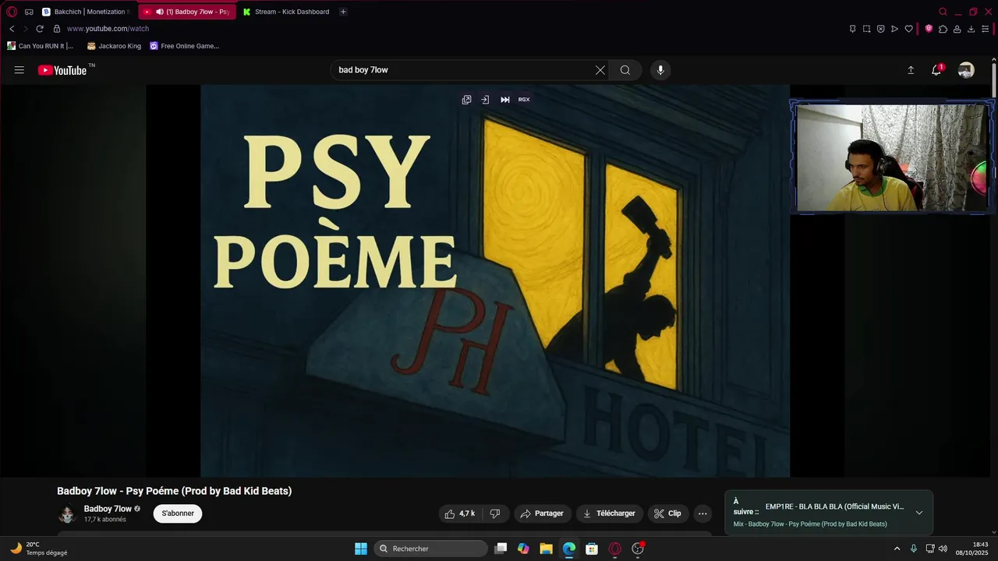Screen dimensions: 998x561
Task: Open up-next EMP1RE - BLA BLA BLA video
Action: (834, 506)
